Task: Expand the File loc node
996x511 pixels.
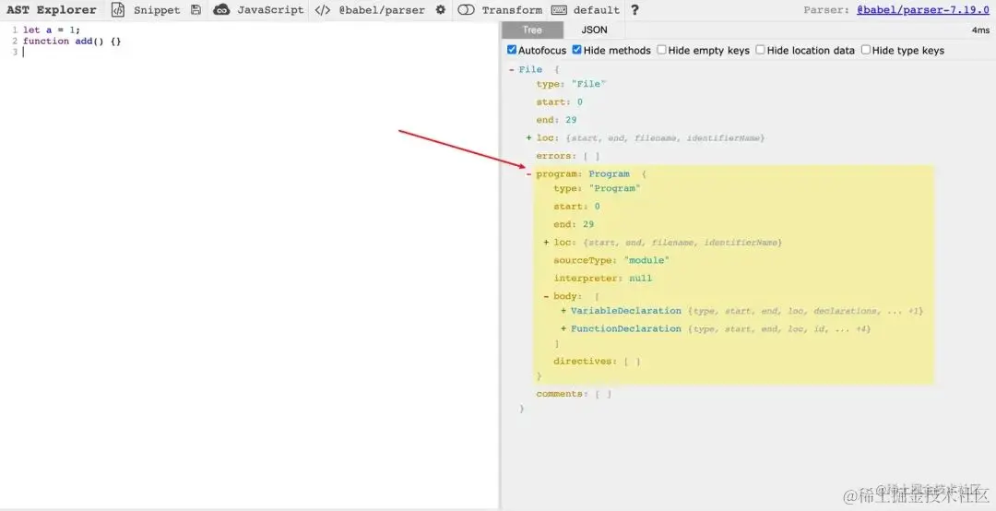Action: coord(529,138)
